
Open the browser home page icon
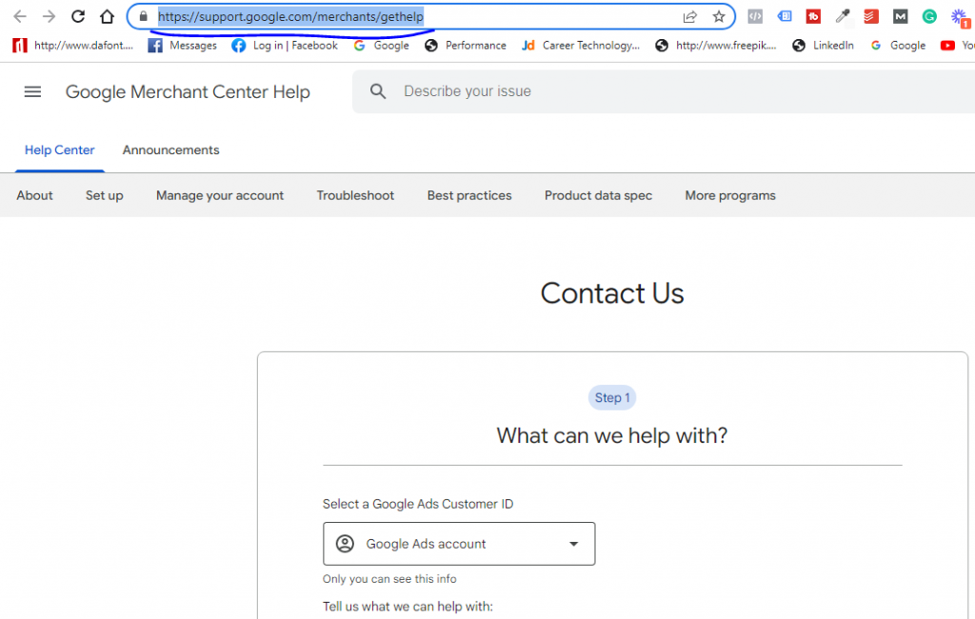tap(107, 17)
